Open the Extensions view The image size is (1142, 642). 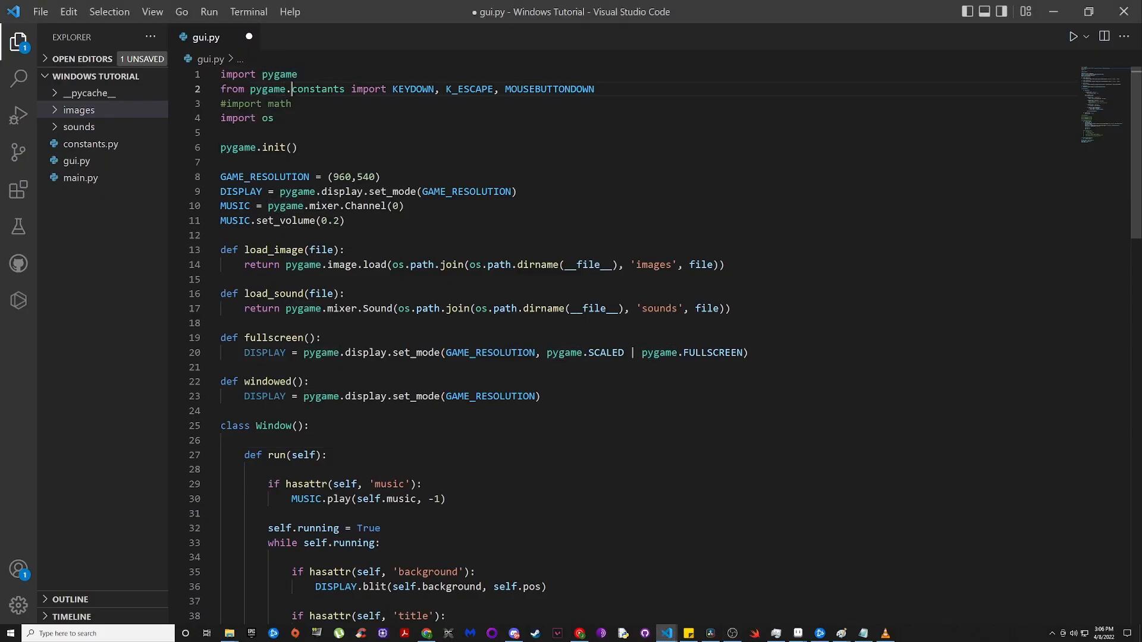coord(18,190)
